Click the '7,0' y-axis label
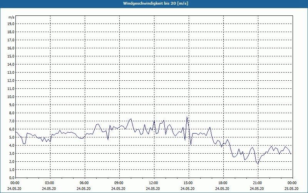 point(12,121)
